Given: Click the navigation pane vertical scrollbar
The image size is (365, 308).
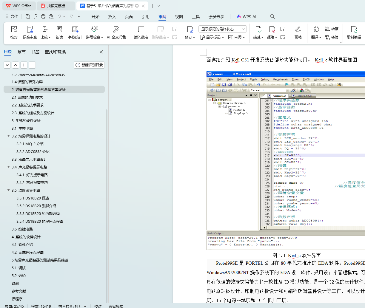Looking at the screenshot, I should tap(107, 206).
